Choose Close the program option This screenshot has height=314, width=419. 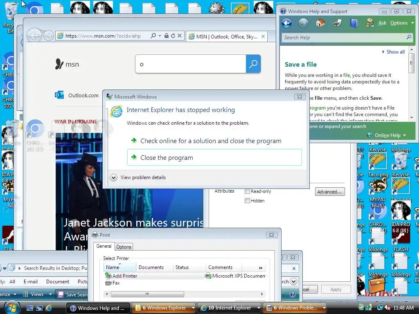[x=214, y=157]
